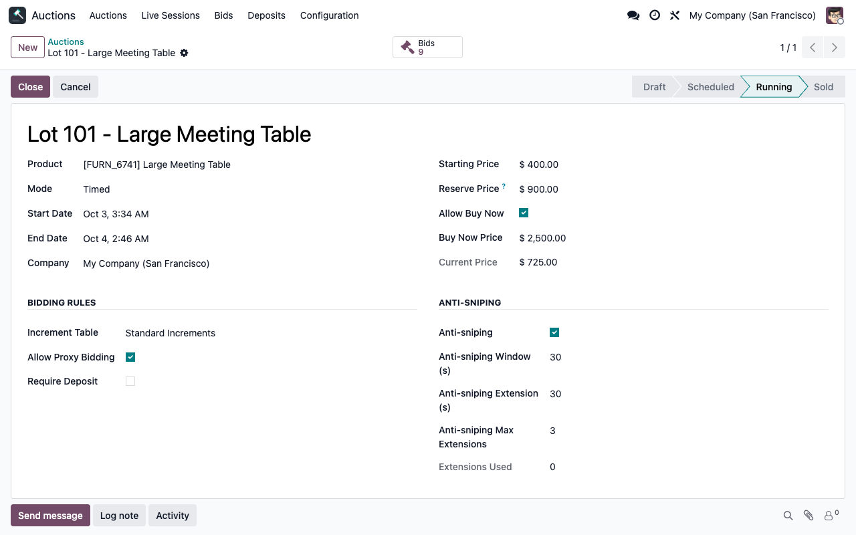The image size is (856, 535).
Task: Go to the previous record arrow
Action: [x=813, y=47]
